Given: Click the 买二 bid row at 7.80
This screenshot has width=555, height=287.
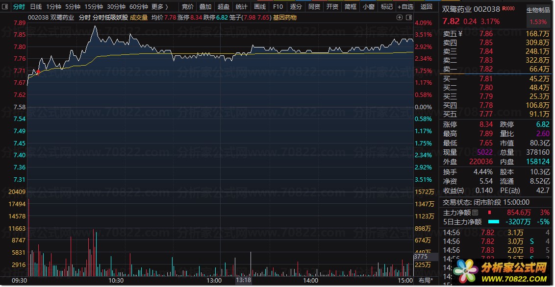Looking at the screenshot, I should 496,88.
